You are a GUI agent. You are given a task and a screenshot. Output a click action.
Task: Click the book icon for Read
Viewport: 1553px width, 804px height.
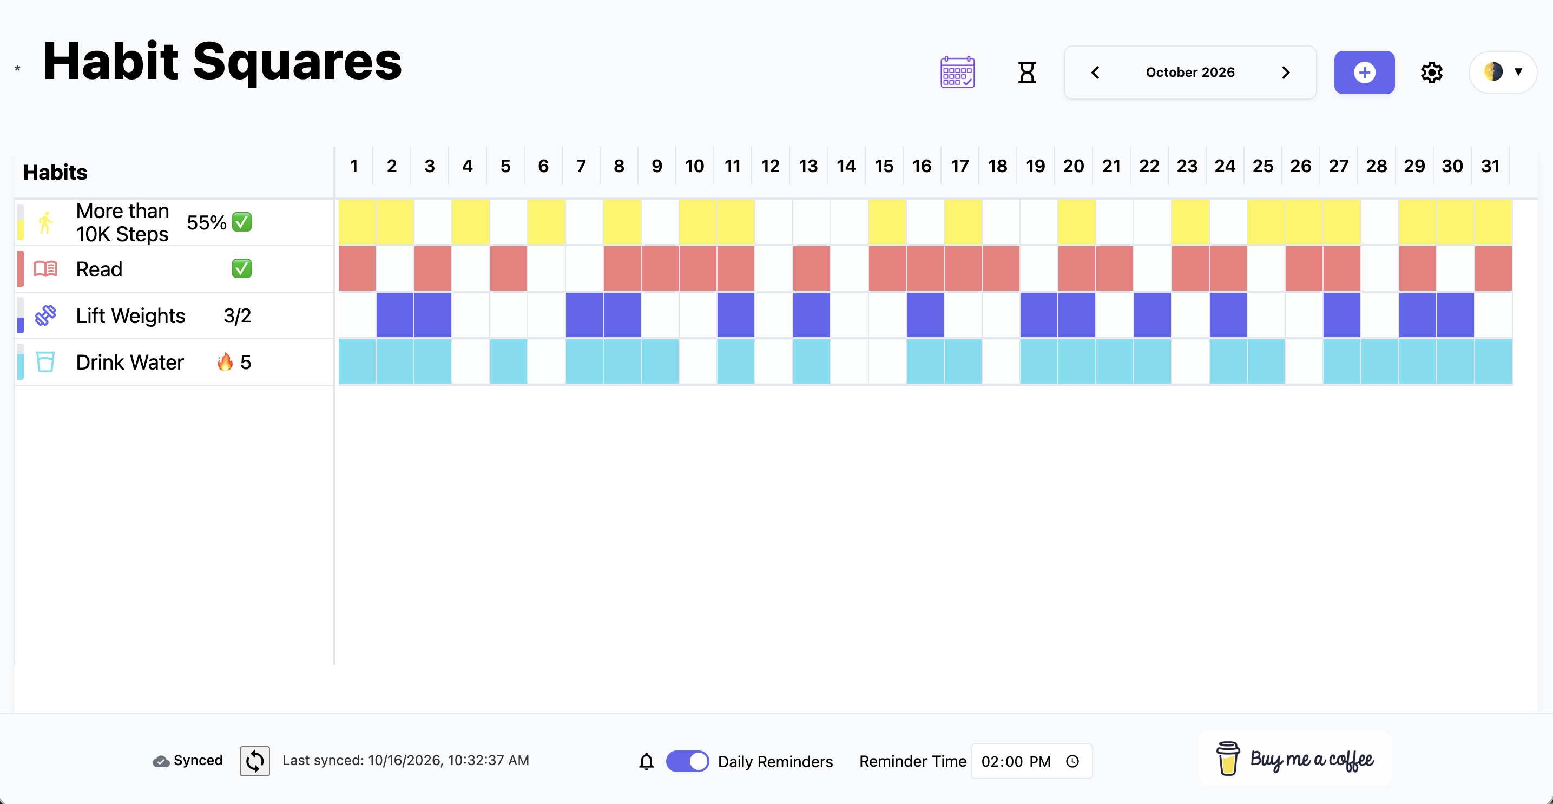45,269
